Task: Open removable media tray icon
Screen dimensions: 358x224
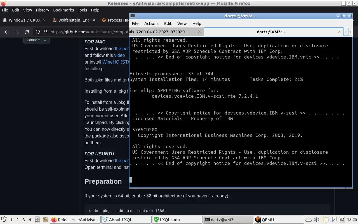Action: tap(308, 220)
